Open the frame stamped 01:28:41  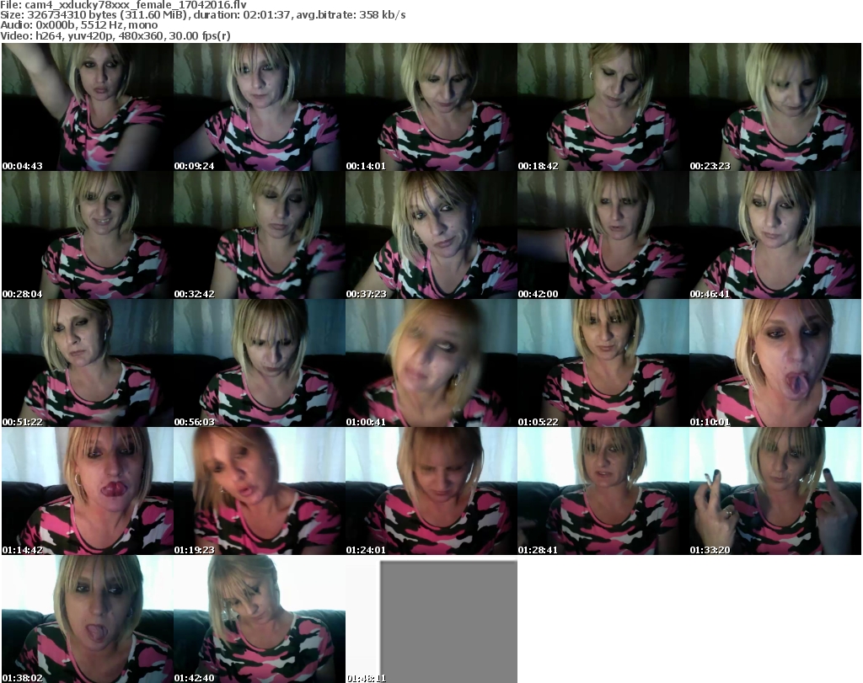pos(603,491)
